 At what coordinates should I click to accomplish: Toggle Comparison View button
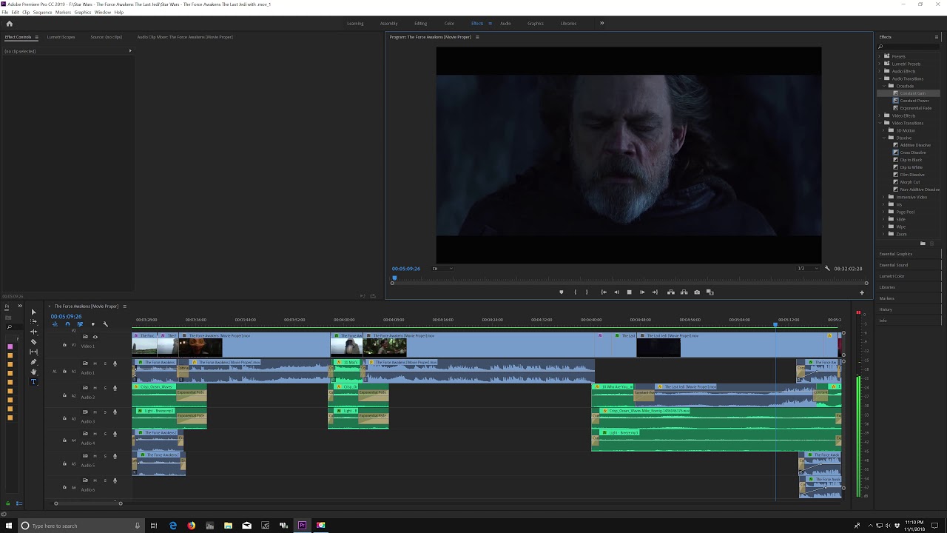(x=710, y=292)
